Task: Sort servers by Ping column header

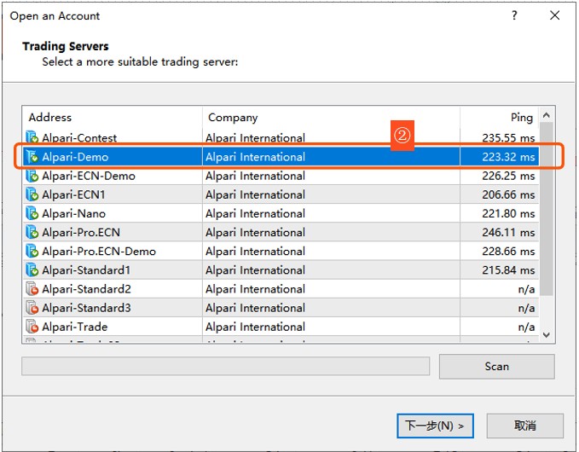Action: click(x=500, y=117)
